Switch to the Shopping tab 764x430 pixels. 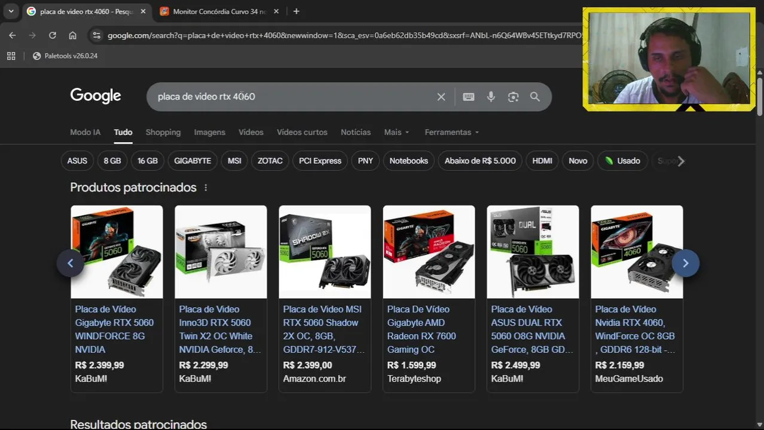click(163, 132)
